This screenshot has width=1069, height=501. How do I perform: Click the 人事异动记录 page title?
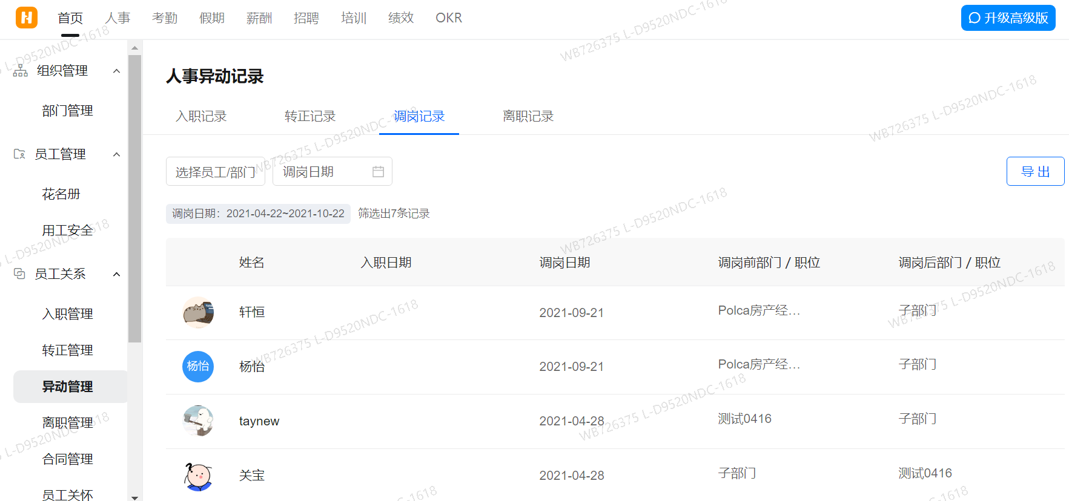click(215, 76)
